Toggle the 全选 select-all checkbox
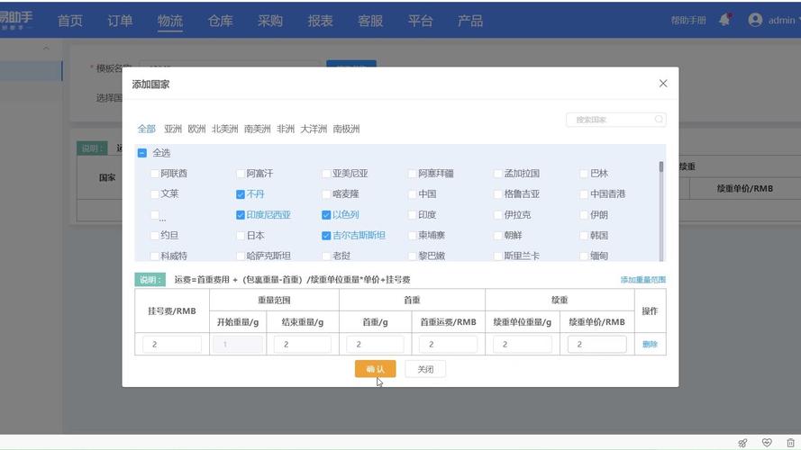 click(x=142, y=153)
